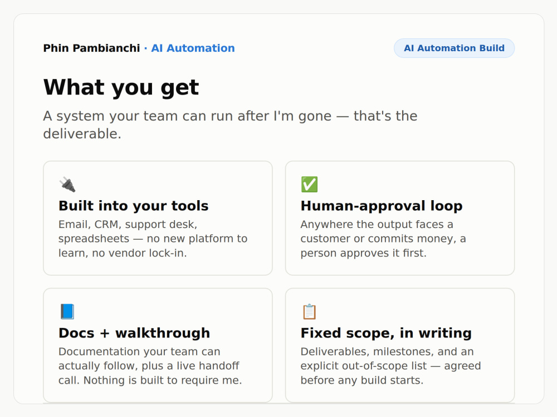
Task: Select the Docs + walkthrough heading
Action: pyautogui.click(x=134, y=333)
